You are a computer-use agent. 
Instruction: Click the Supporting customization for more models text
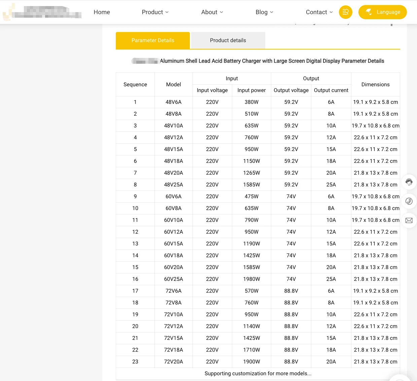tap(258, 374)
